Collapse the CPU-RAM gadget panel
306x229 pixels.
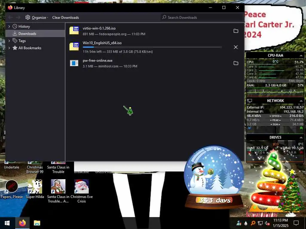(x=301, y=56)
